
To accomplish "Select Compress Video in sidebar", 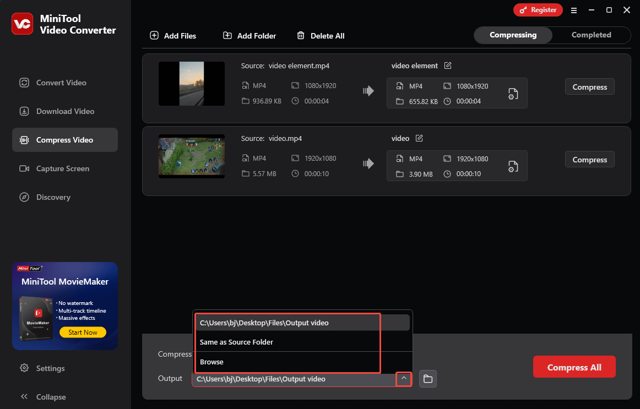I will tap(65, 140).
